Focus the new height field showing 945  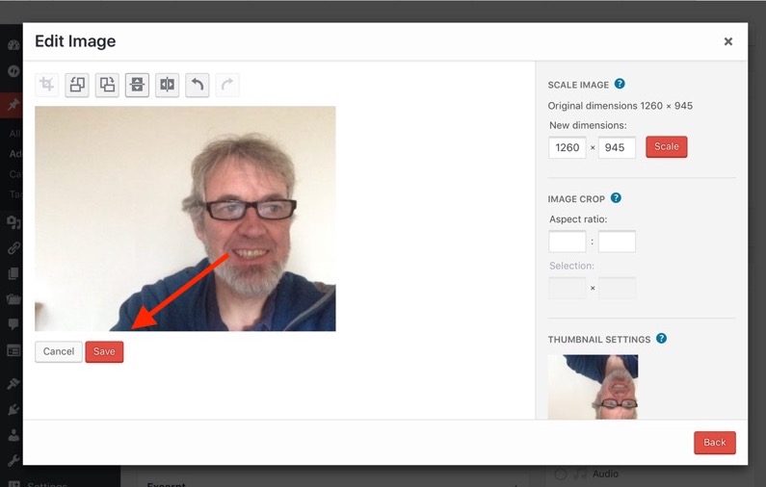click(617, 147)
